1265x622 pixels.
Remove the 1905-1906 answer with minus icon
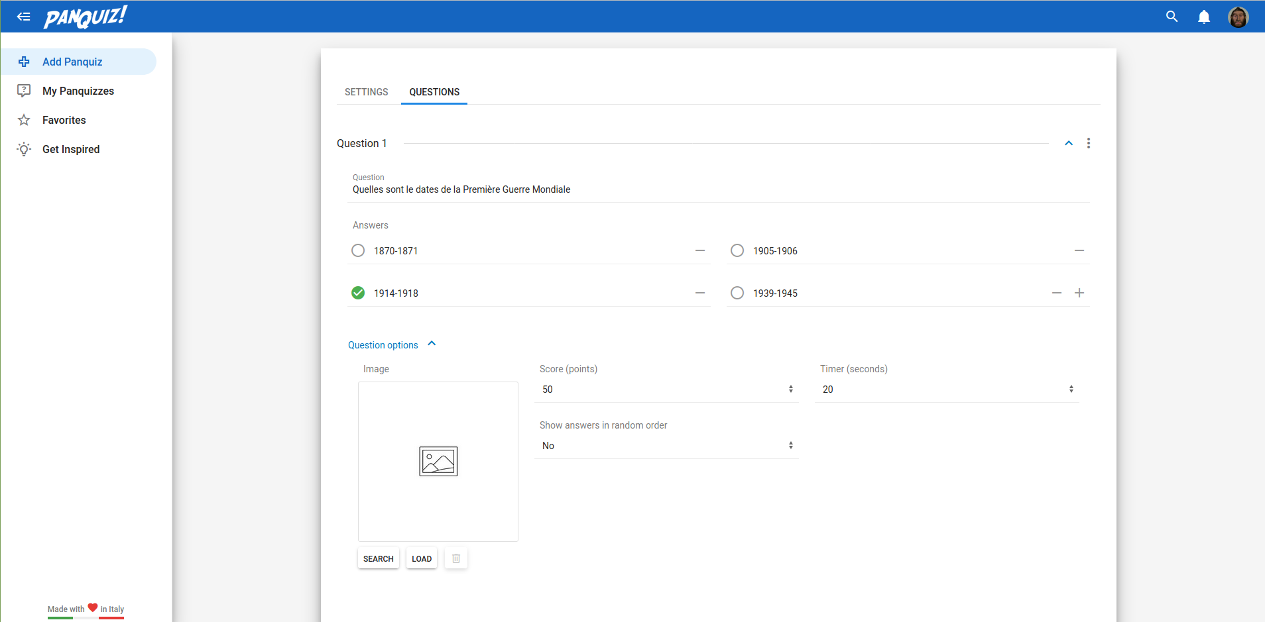(1079, 251)
